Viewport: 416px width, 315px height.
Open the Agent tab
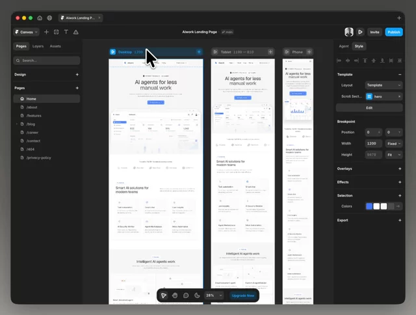click(x=344, y=46)
